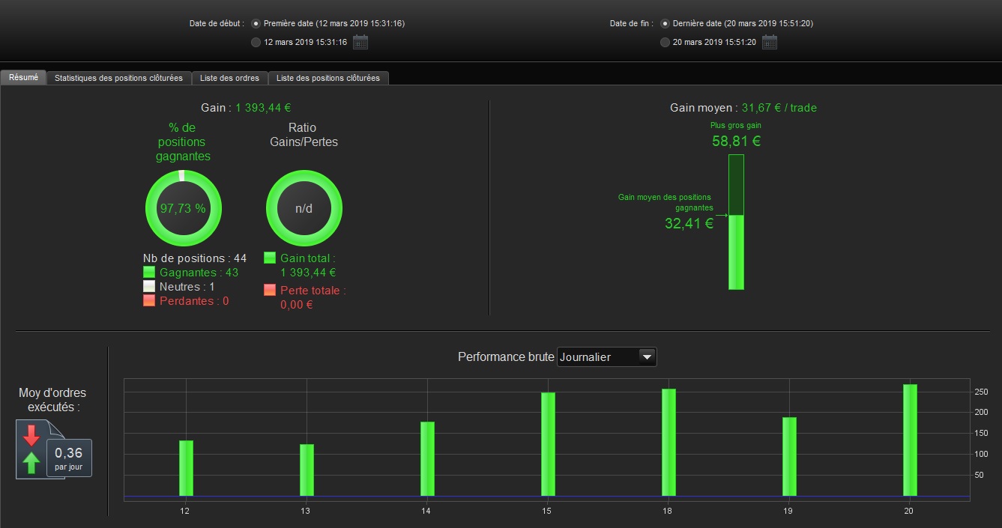The height and width of the screenshot is (528, 1002).
Task: Click the green Gain total legend square
Action: (x=270, y=258)
